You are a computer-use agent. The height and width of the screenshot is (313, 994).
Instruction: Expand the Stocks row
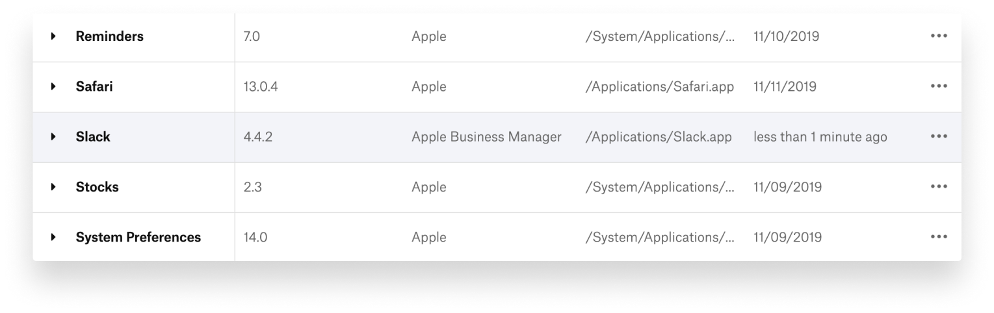point(53,187)
